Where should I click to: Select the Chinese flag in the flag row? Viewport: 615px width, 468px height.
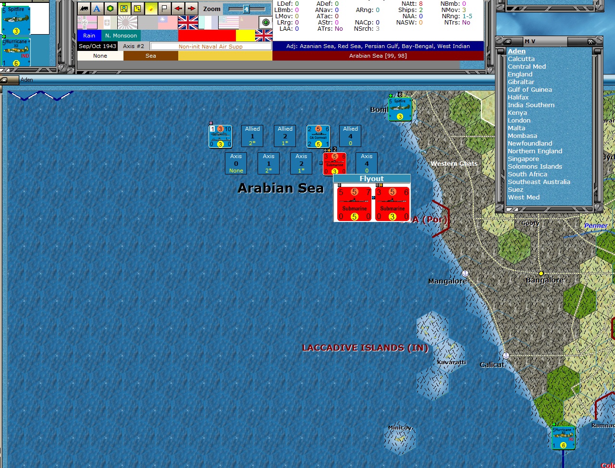tap(168, 23)
